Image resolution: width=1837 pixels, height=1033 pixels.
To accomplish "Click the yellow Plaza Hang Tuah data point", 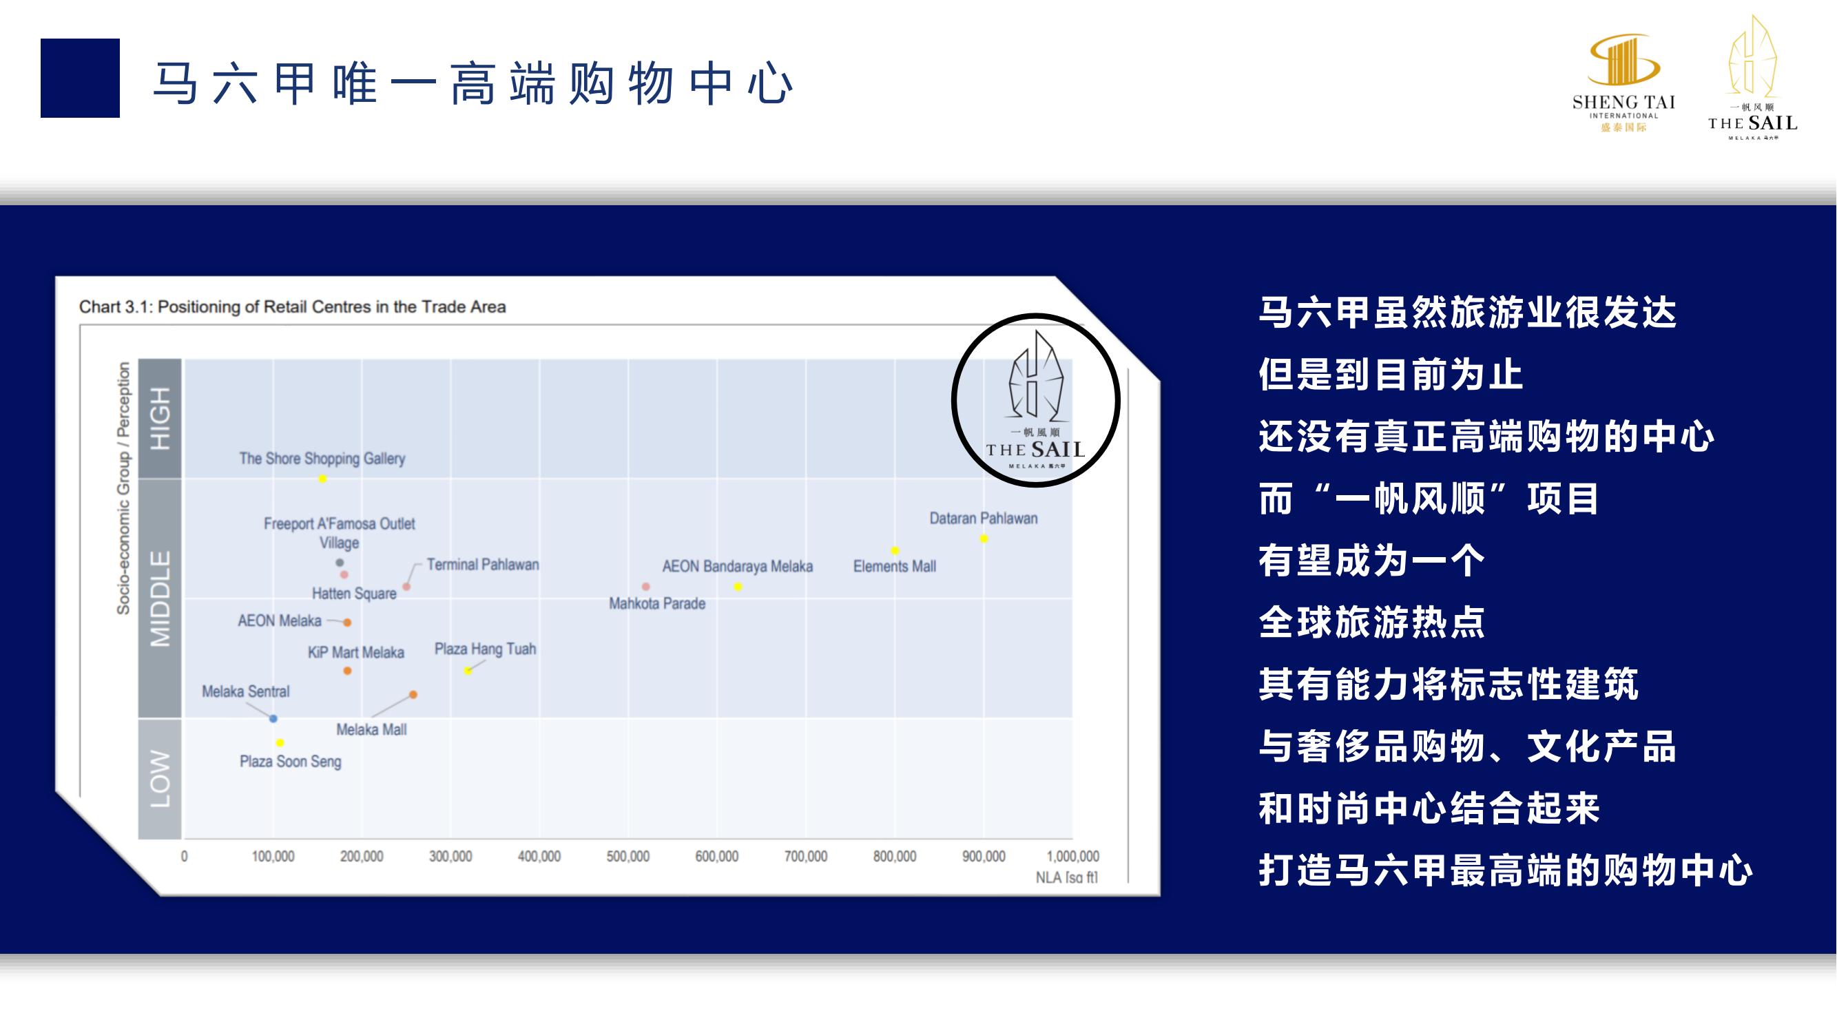I will click(468, 671).
